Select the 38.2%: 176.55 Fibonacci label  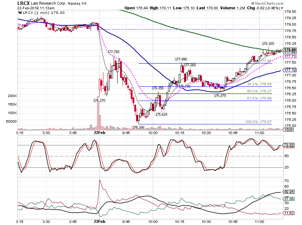259,84
